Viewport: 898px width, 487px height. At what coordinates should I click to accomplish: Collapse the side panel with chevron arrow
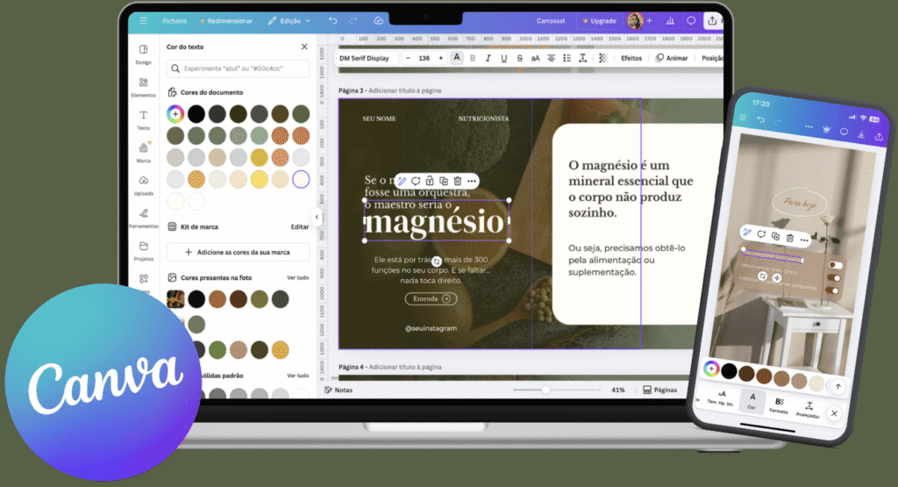317,217
